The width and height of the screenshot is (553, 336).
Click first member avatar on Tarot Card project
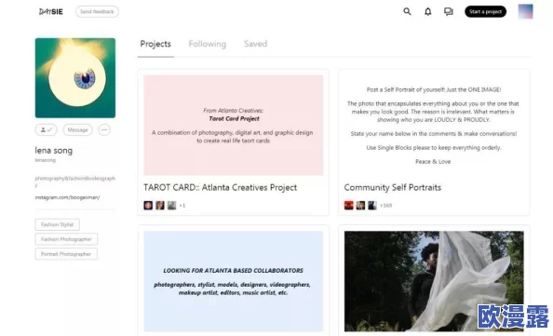point(148,205)
